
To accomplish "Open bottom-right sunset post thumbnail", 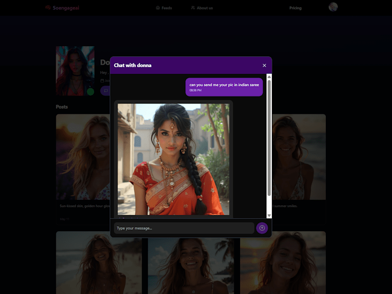I will point(283,263).
